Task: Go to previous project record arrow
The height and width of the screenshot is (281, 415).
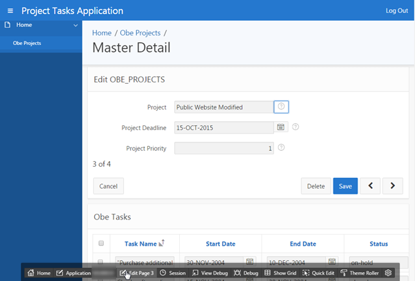Action: pos(370,185)
